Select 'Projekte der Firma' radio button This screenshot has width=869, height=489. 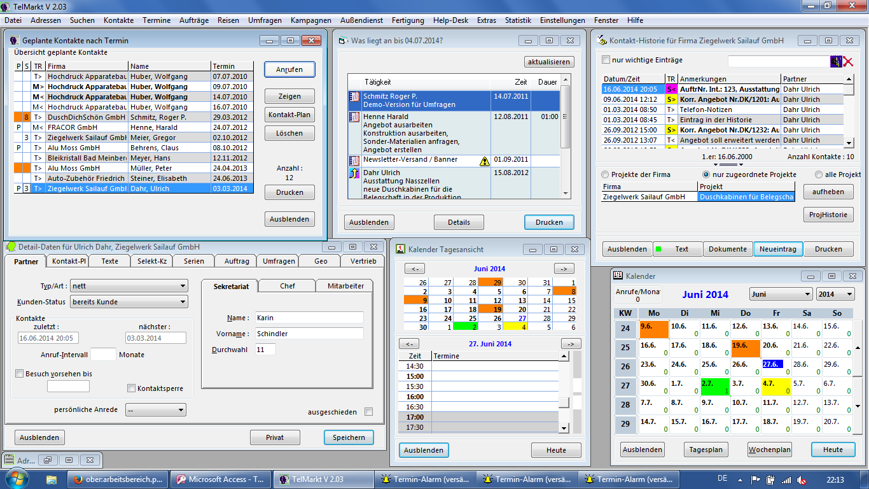(604, 174)
